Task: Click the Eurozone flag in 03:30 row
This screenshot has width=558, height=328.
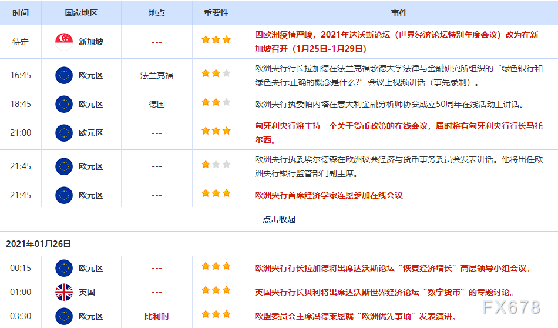Action: coord(63,316)
